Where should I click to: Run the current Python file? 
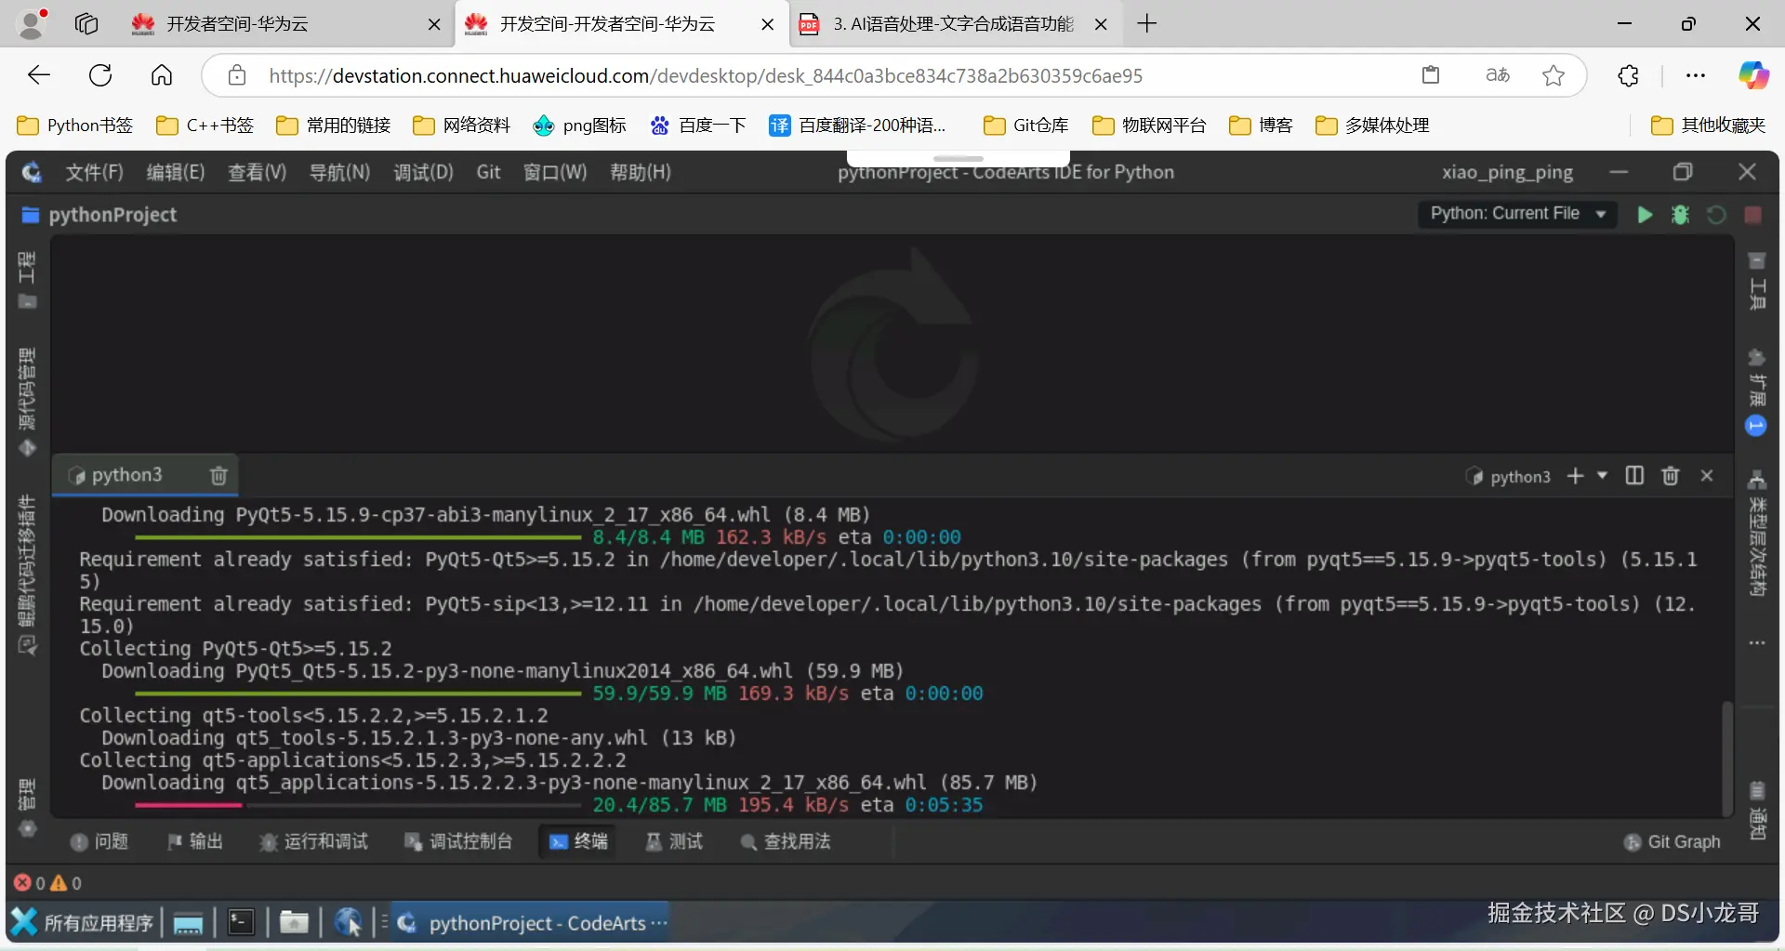(1644, 214)
